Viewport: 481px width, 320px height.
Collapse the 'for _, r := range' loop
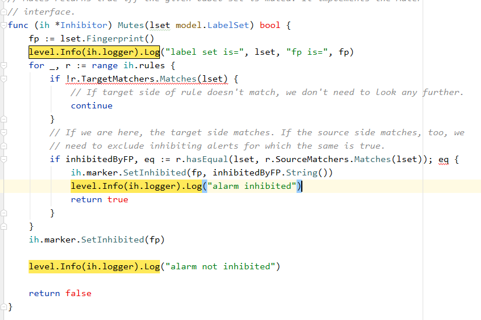(x=4, y=65)
